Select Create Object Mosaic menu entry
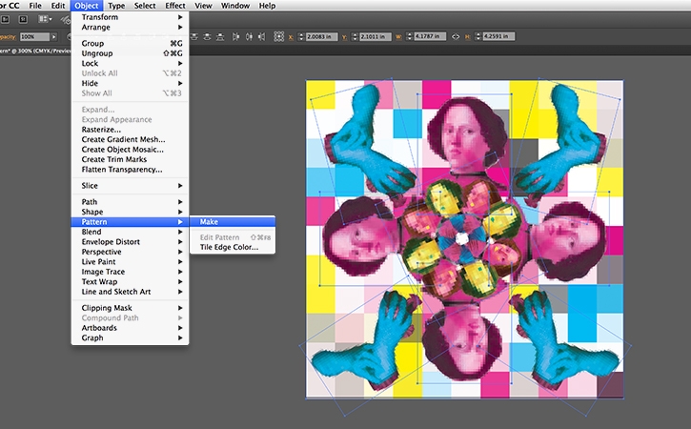691x429 pixels. click(x=122, y=150)
